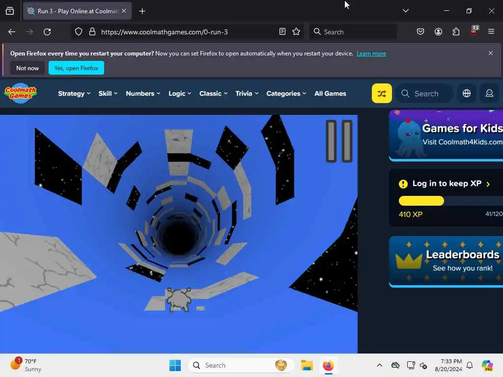Open the Pocket save icon
Image resolution: width=503 pixels, height=377 pixels.
click(x=420, y=32)
